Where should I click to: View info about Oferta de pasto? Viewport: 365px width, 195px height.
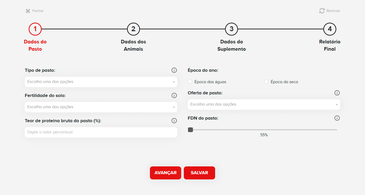[x=337, y=93]
